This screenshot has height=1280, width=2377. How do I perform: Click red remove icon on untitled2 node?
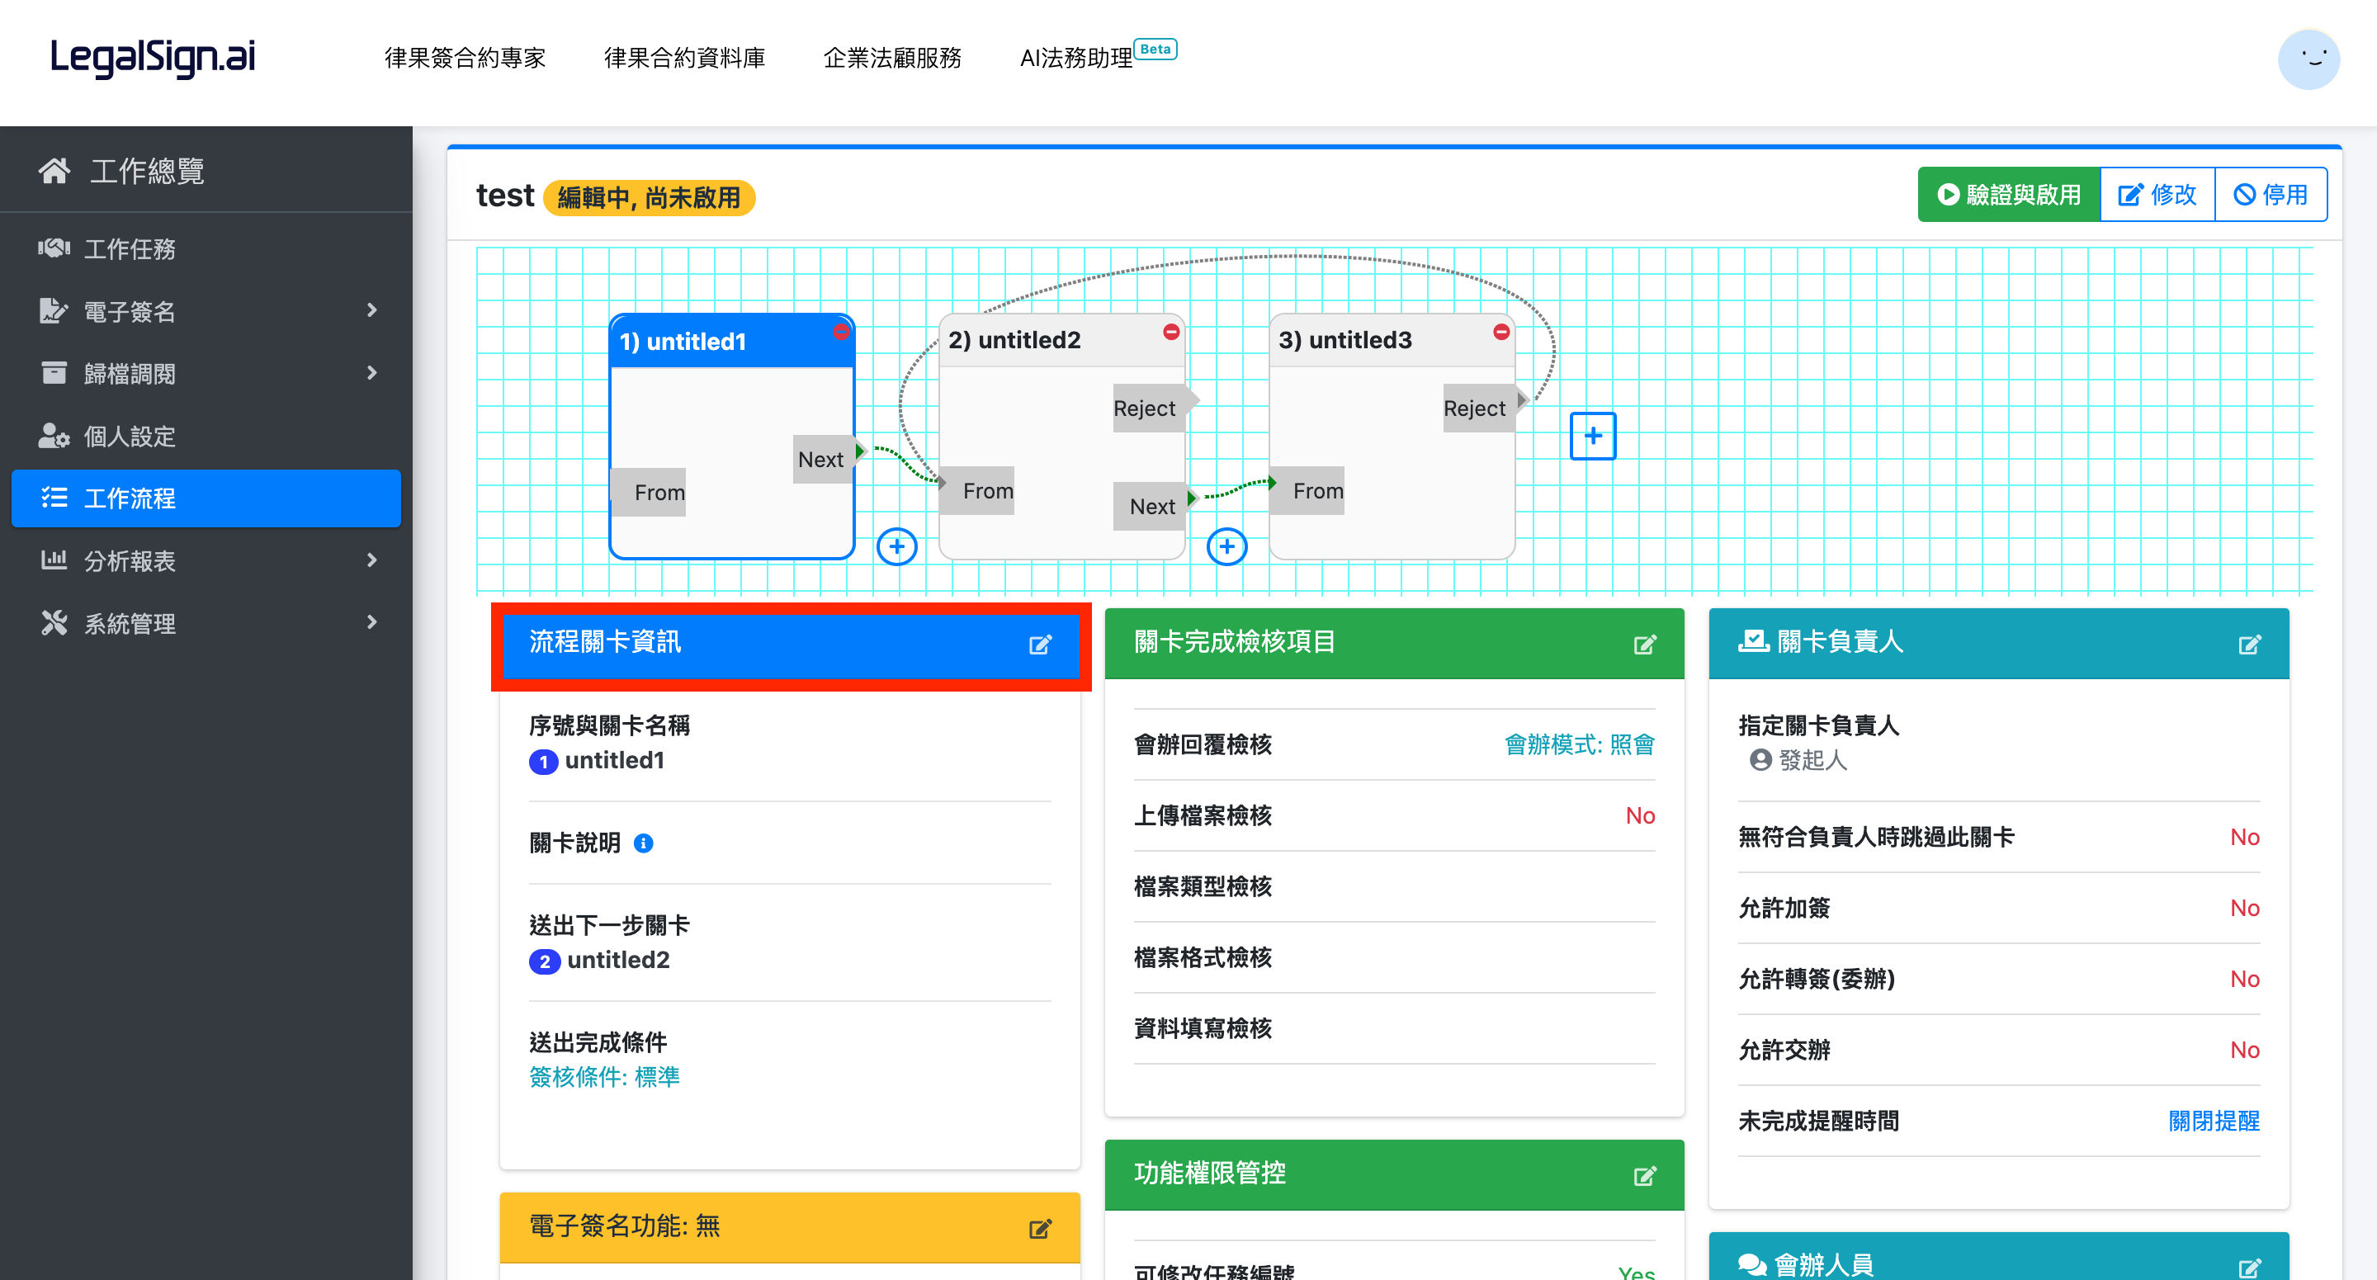click(1170, 331)
